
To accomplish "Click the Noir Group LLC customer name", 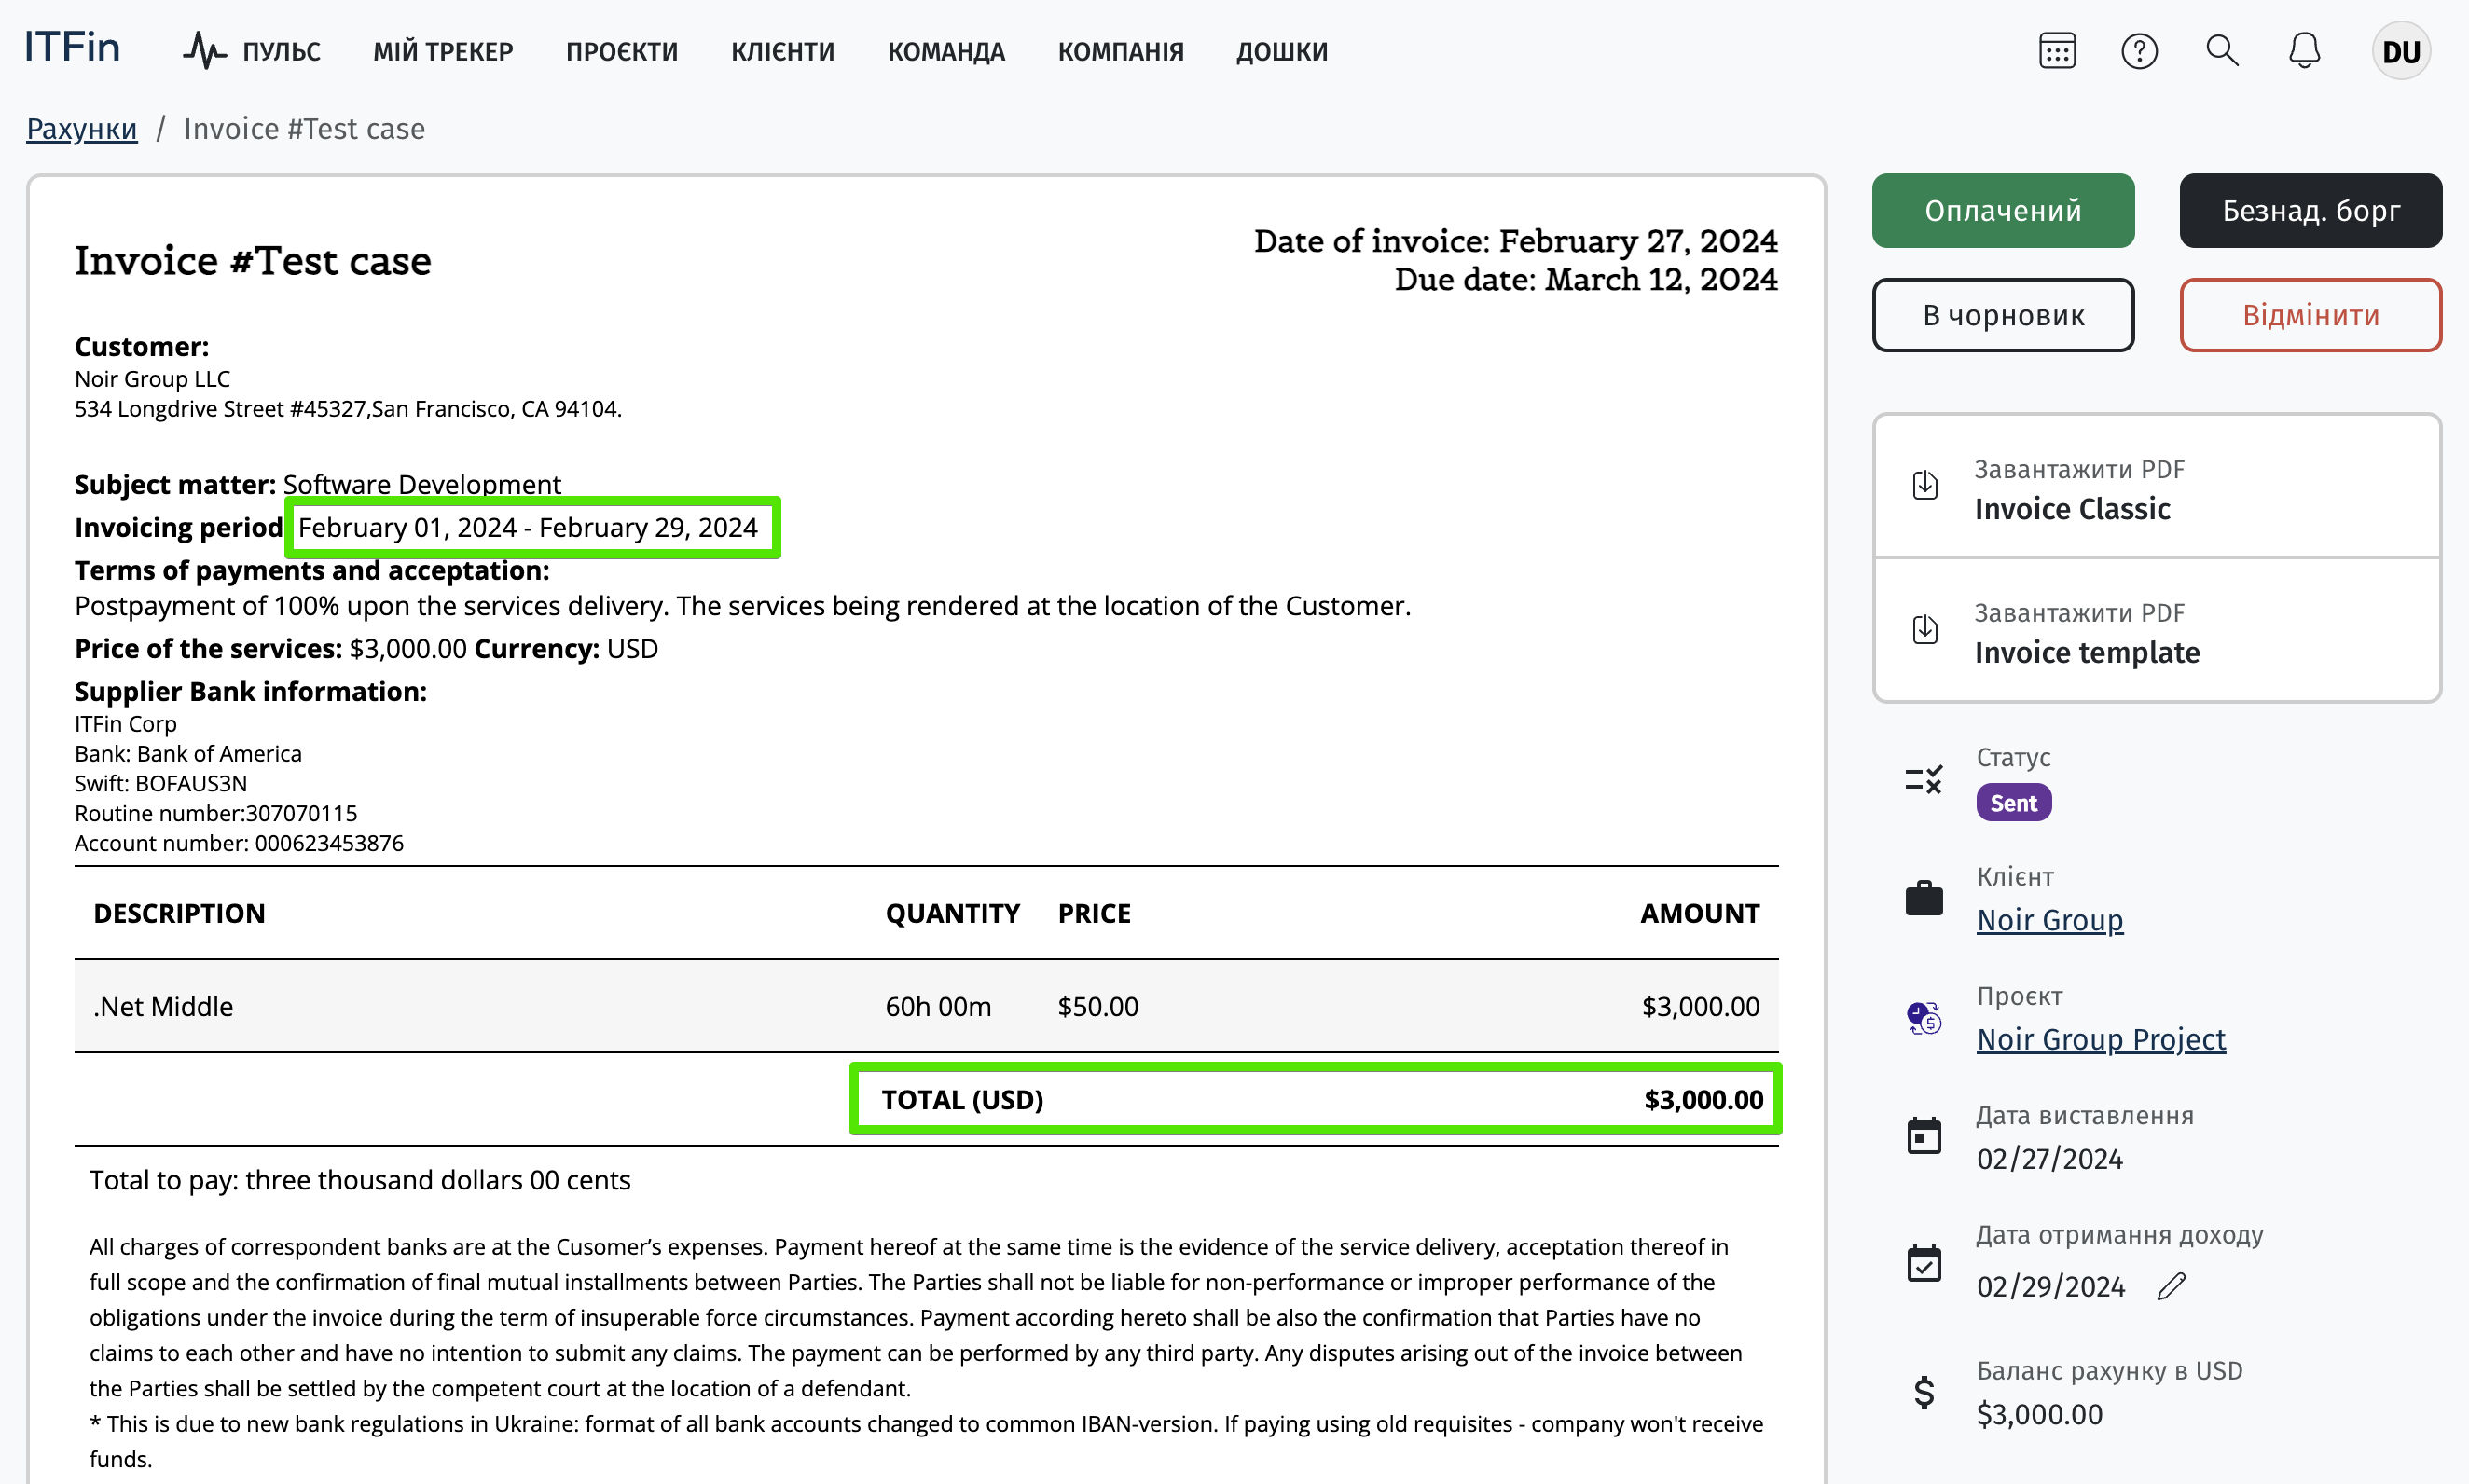I will (x=152, y=379).
